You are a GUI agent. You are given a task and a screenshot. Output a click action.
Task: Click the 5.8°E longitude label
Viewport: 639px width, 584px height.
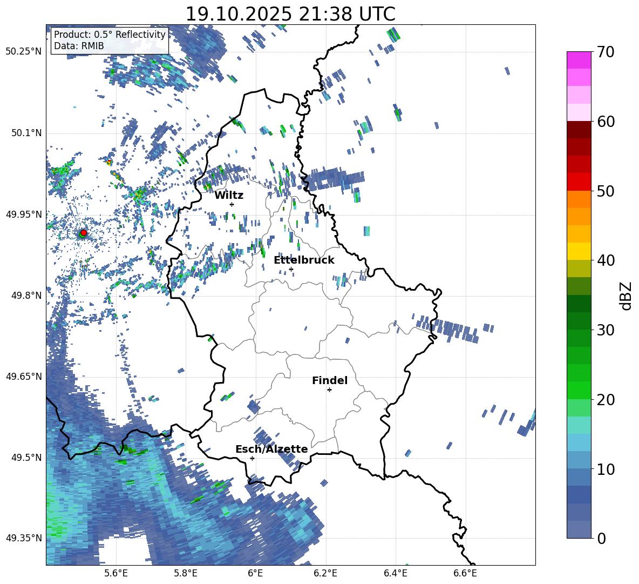[x=186, y=574]
